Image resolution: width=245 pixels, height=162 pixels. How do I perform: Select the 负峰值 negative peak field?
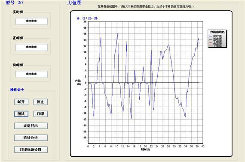pyautogui.click(x=31, y=74)
